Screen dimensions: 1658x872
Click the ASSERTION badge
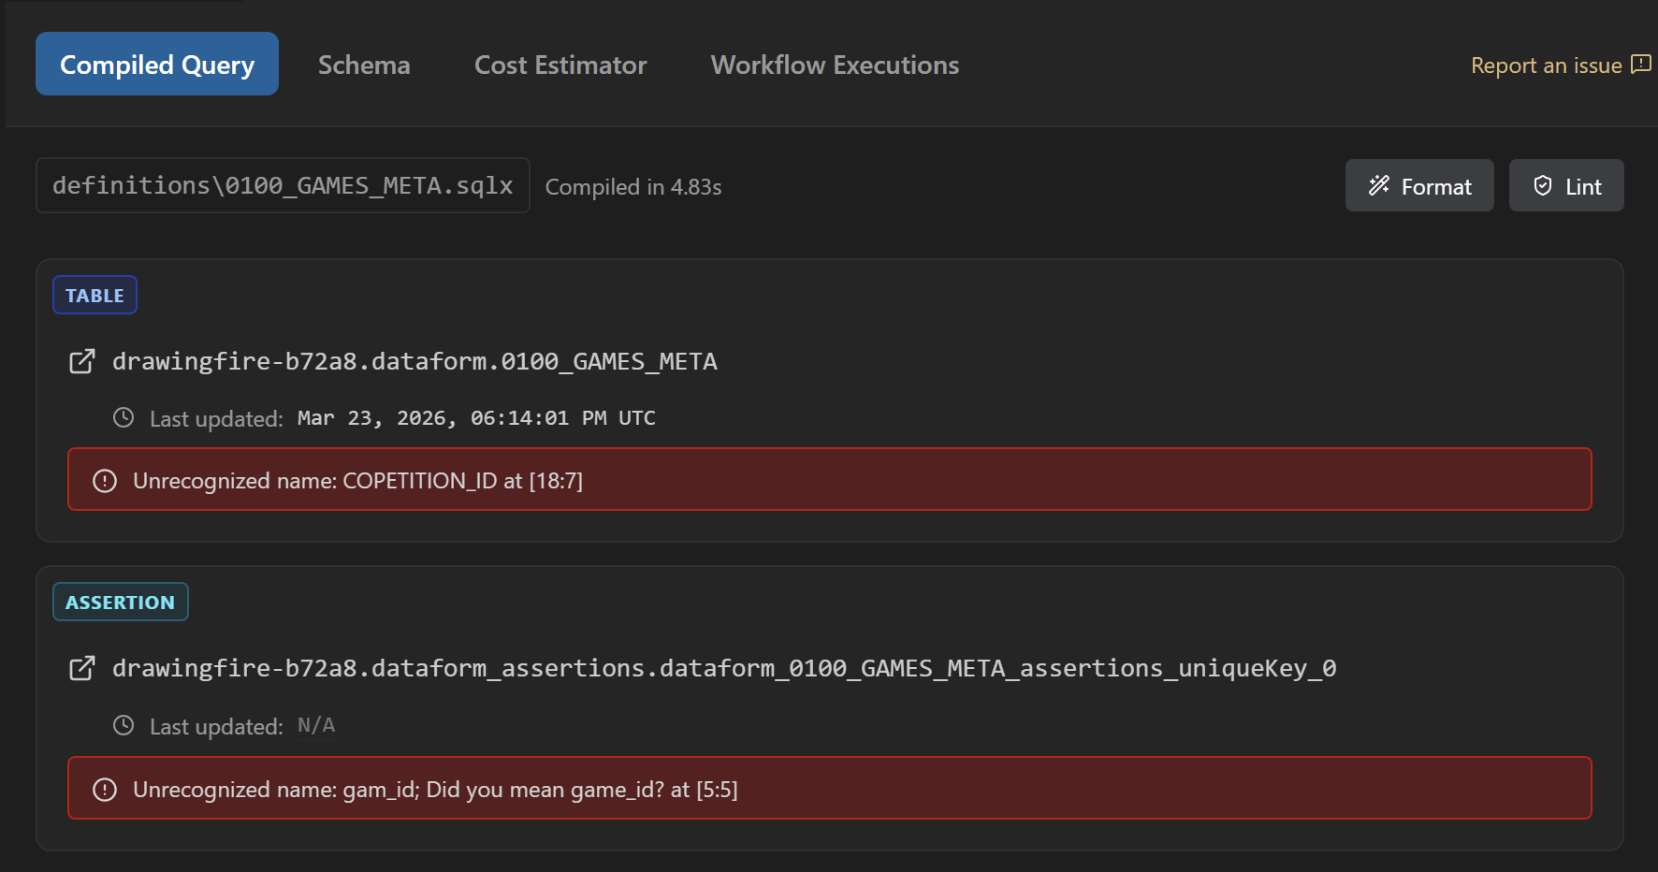120,602
